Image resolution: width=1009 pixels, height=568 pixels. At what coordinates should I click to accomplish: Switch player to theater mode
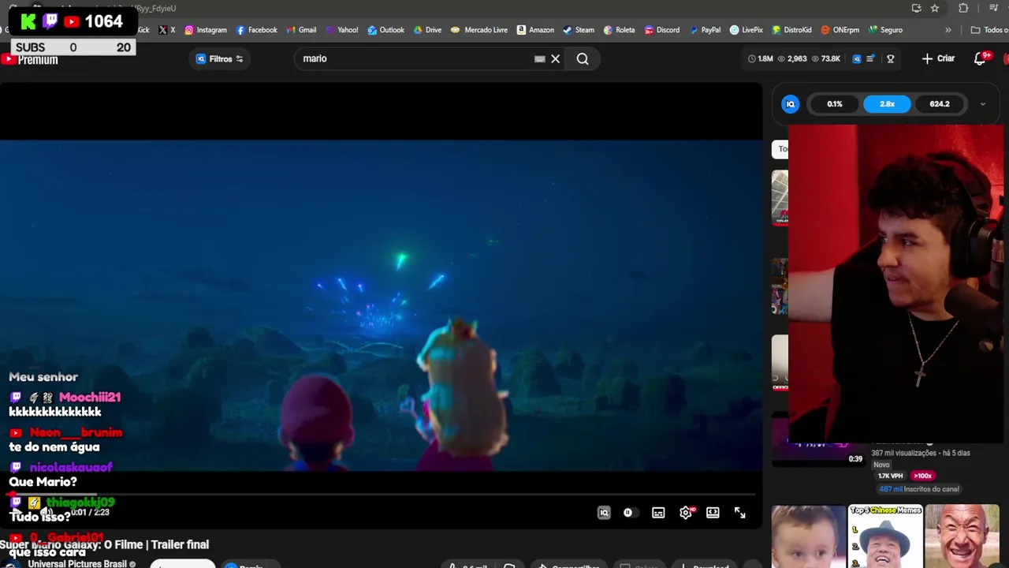point(713,513)
